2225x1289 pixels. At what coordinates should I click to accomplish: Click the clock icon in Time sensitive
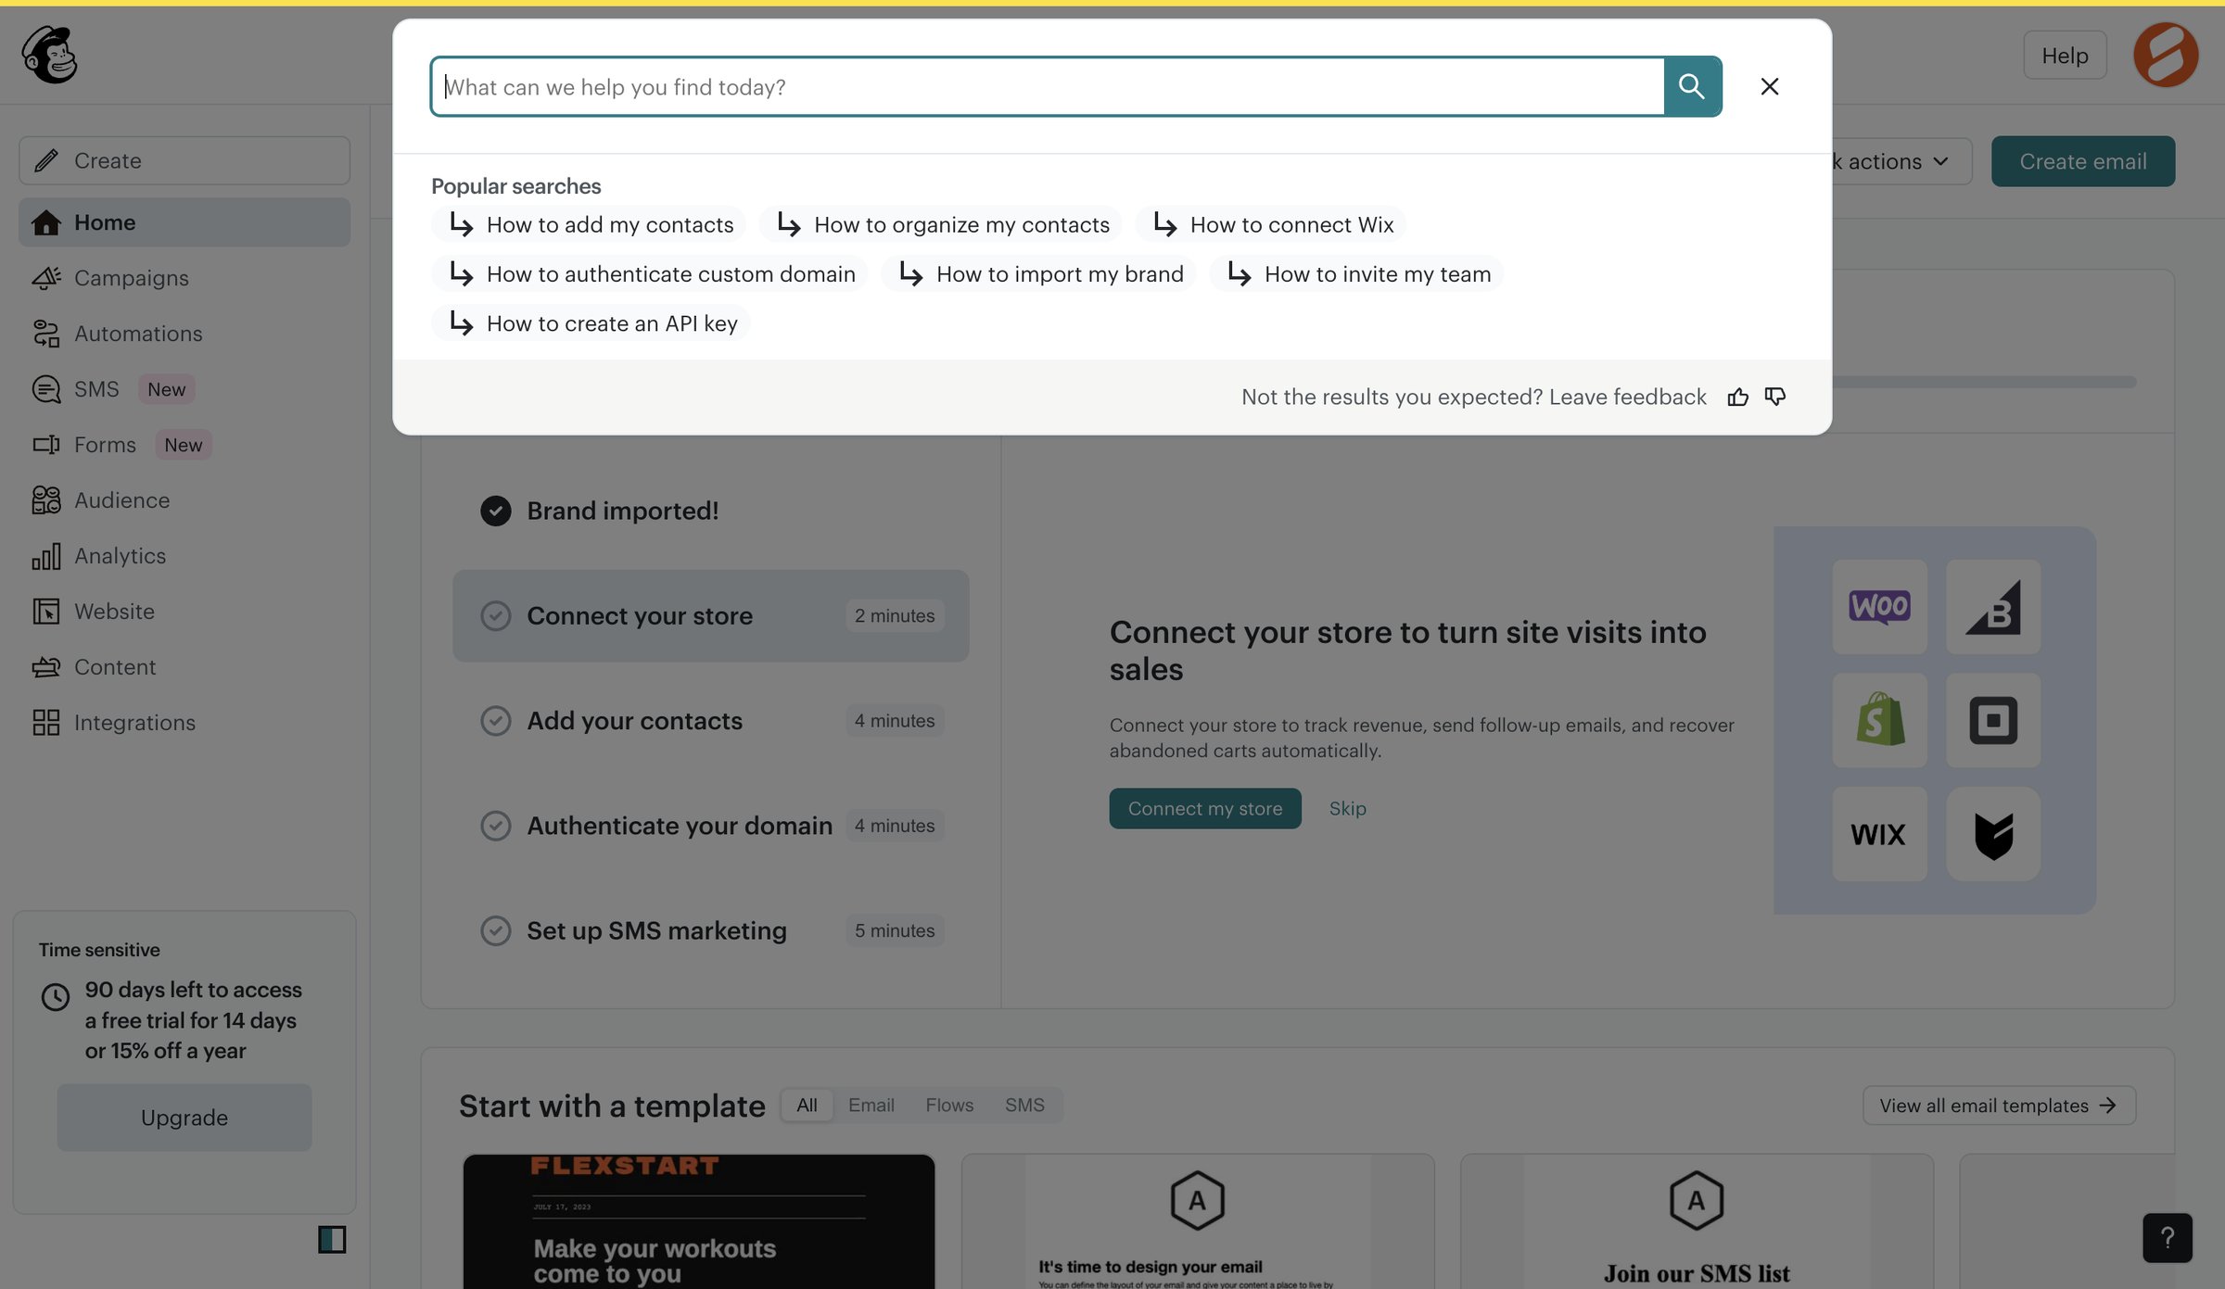point(56,997)
